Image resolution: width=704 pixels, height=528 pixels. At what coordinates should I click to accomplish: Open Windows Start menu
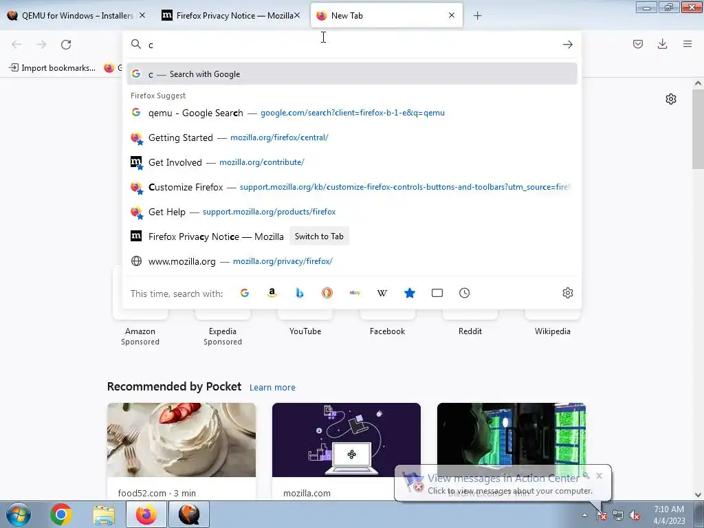(x=19, y=514)
